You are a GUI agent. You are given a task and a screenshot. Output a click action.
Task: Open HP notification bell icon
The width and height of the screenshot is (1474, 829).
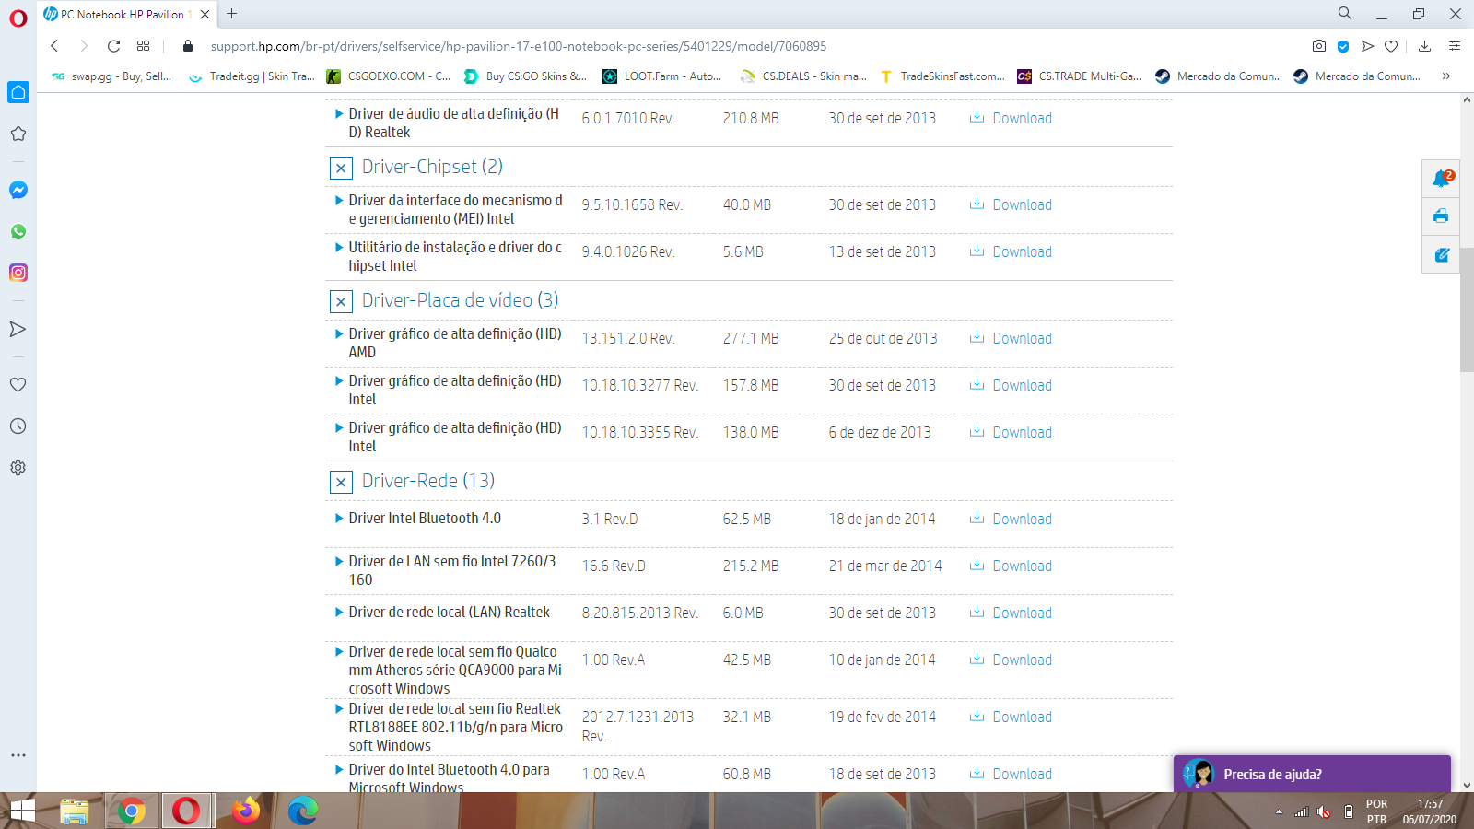[x=1442, y=178]
